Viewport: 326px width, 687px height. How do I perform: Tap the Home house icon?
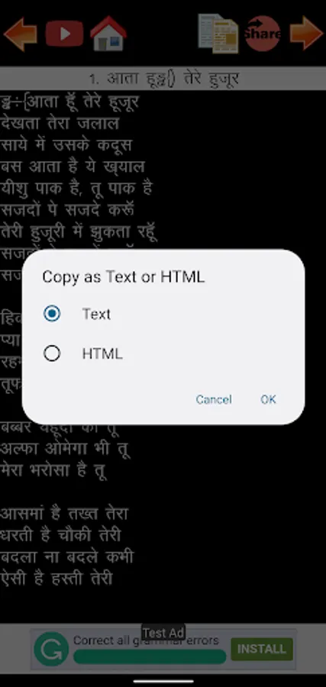click(108, 34)
